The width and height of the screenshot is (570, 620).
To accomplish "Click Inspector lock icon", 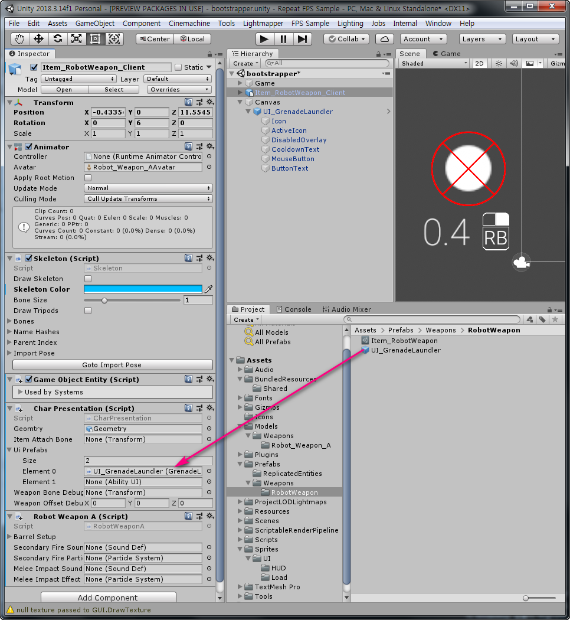I will coord(209,54).
